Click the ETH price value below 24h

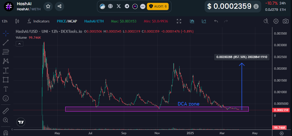click(275, 10)
